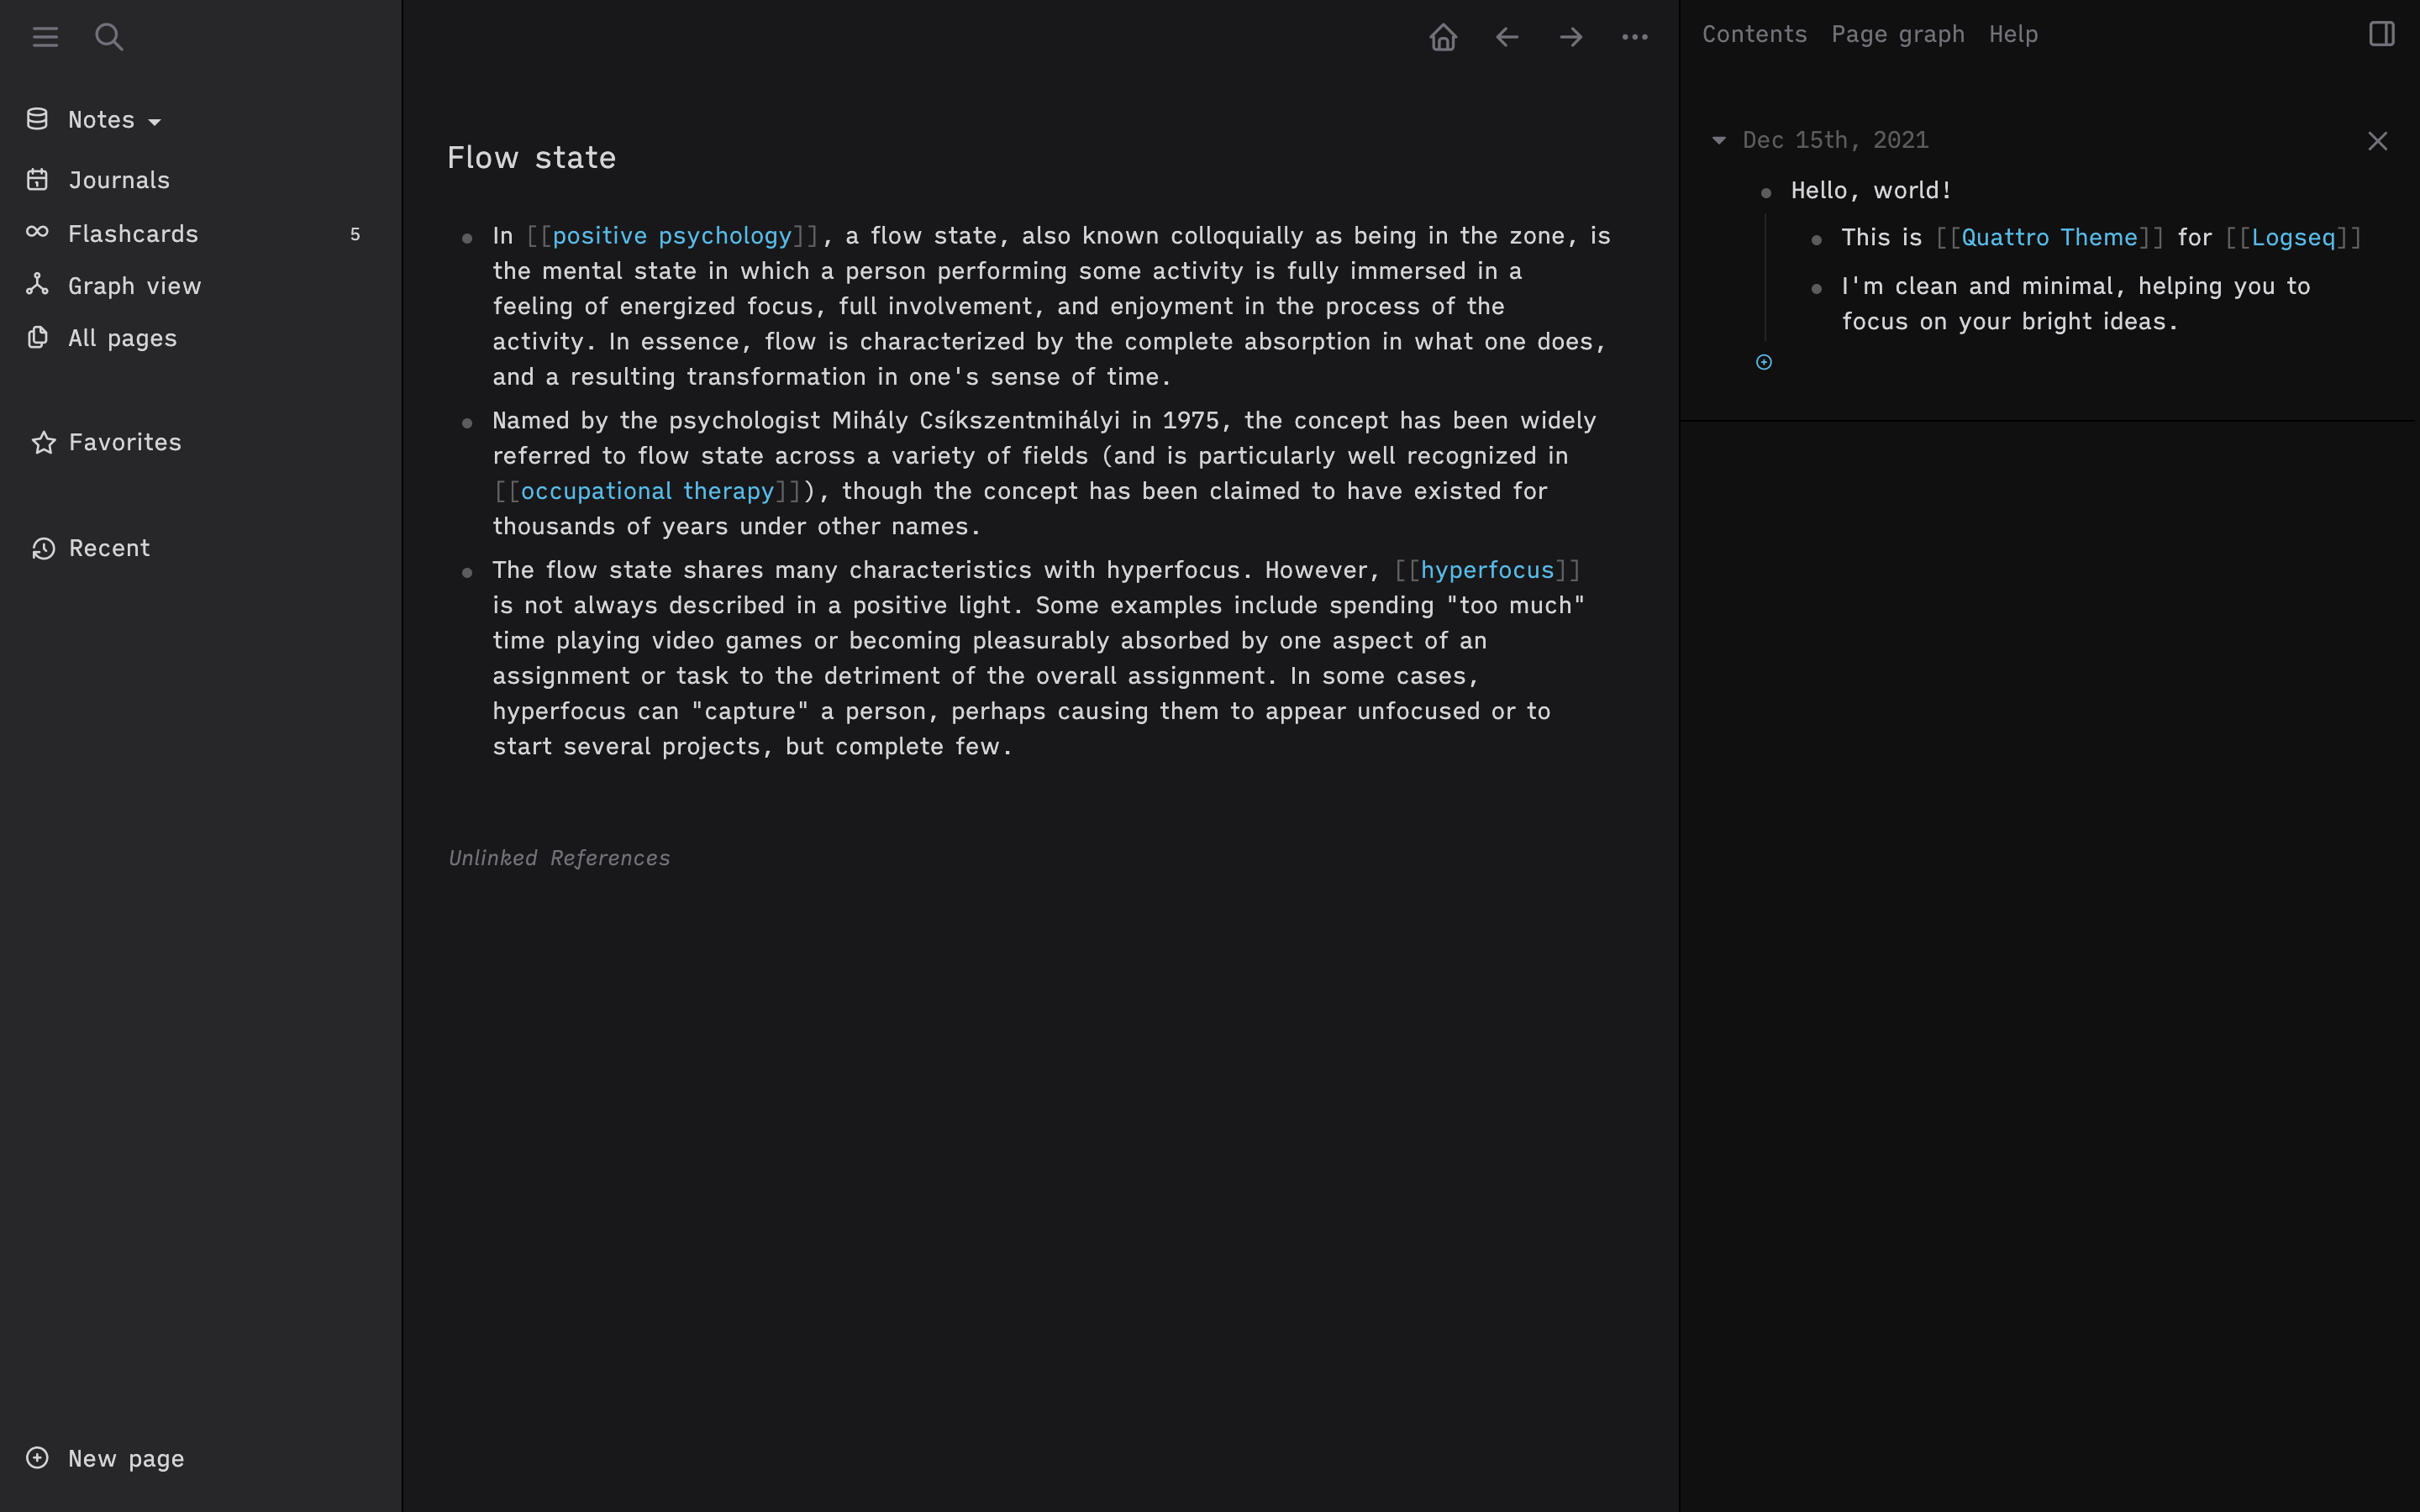The height and width of the screenshot is (1512, 2420).
Task: Open Journals section
Action: pyautogui.click(x=118, y=180)
